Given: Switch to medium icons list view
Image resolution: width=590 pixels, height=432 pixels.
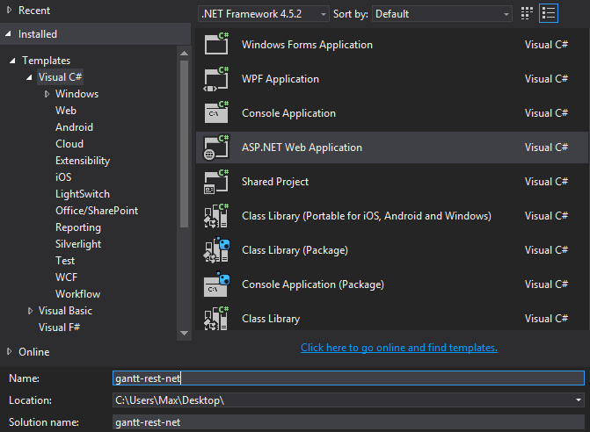Looking at the screenshot, I should pos(548,13).
